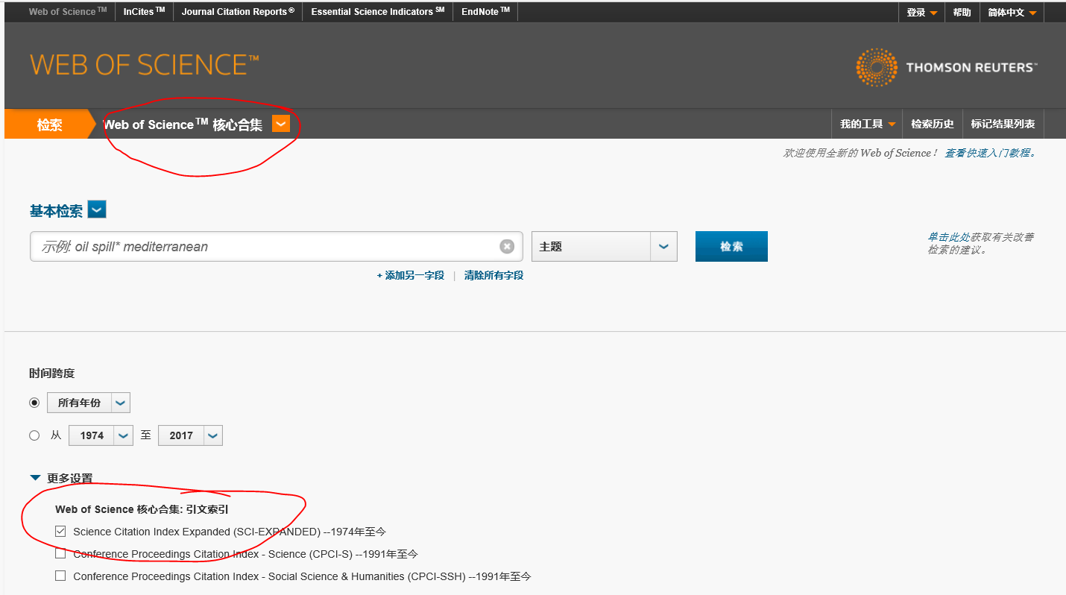Open the 2017 end year dropdown
This screenshot has width=1066, height=595.
pos(190,435)
